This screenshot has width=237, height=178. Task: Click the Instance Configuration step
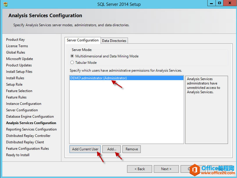24,104
